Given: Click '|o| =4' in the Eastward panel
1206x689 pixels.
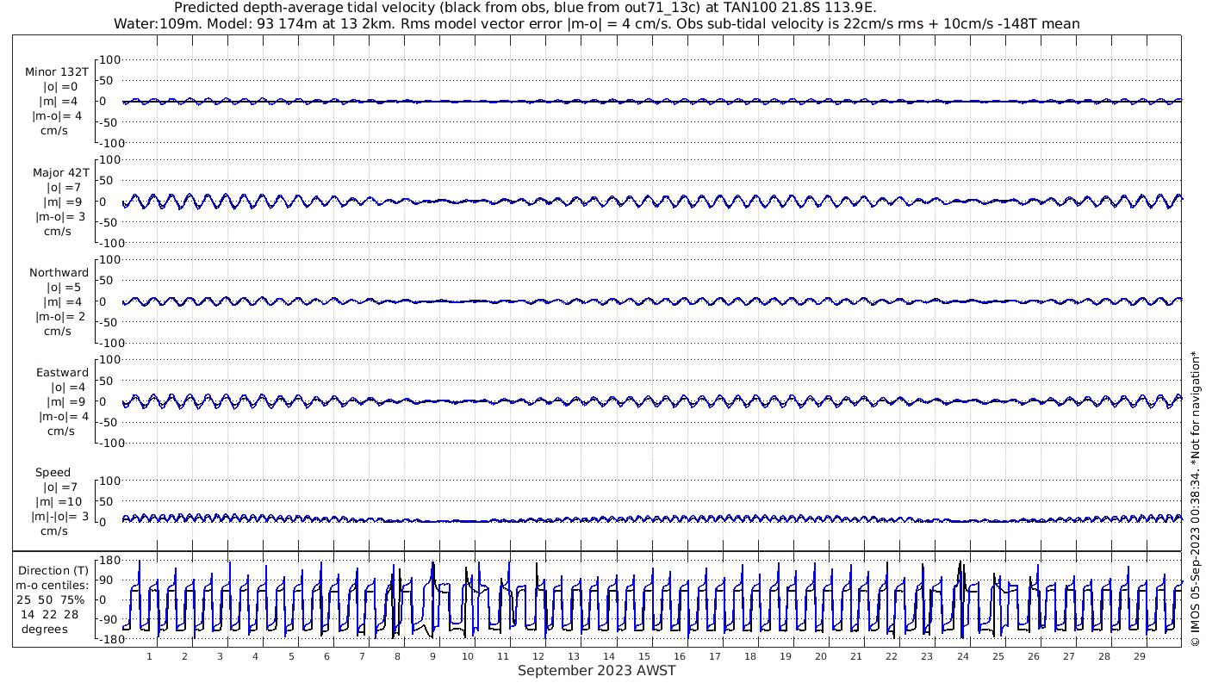Looking at the screenshot, I should [x=68, y=387].
